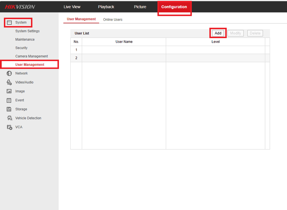The width and height of the screenshot is (287, 210).
Task: Select user row number 1
Action: (170, 50)
